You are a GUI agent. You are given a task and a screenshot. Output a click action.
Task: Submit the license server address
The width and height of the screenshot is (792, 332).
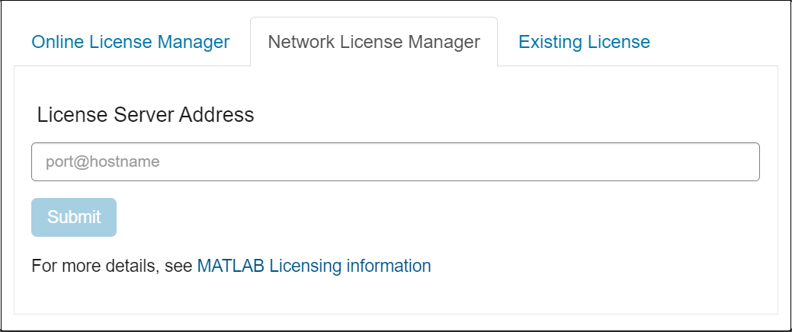pyautogui.click(x=74, y=217)
